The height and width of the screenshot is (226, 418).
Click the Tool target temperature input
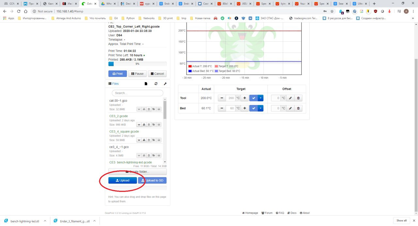231,98
